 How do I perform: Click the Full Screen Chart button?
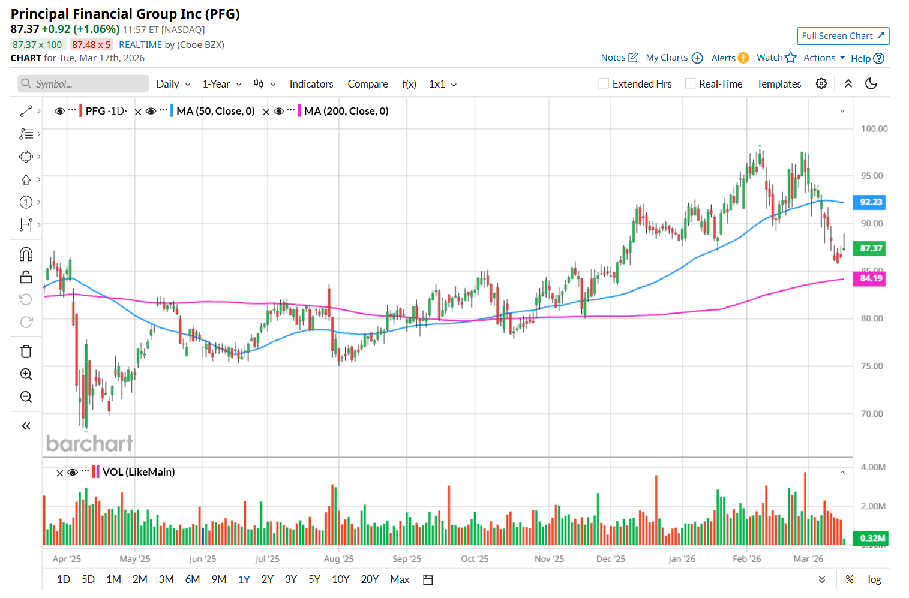point(842,36)
